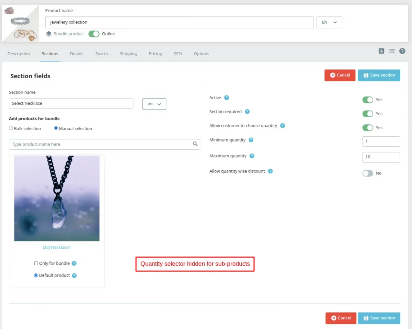Toggle the Active switch

[368, 100]
